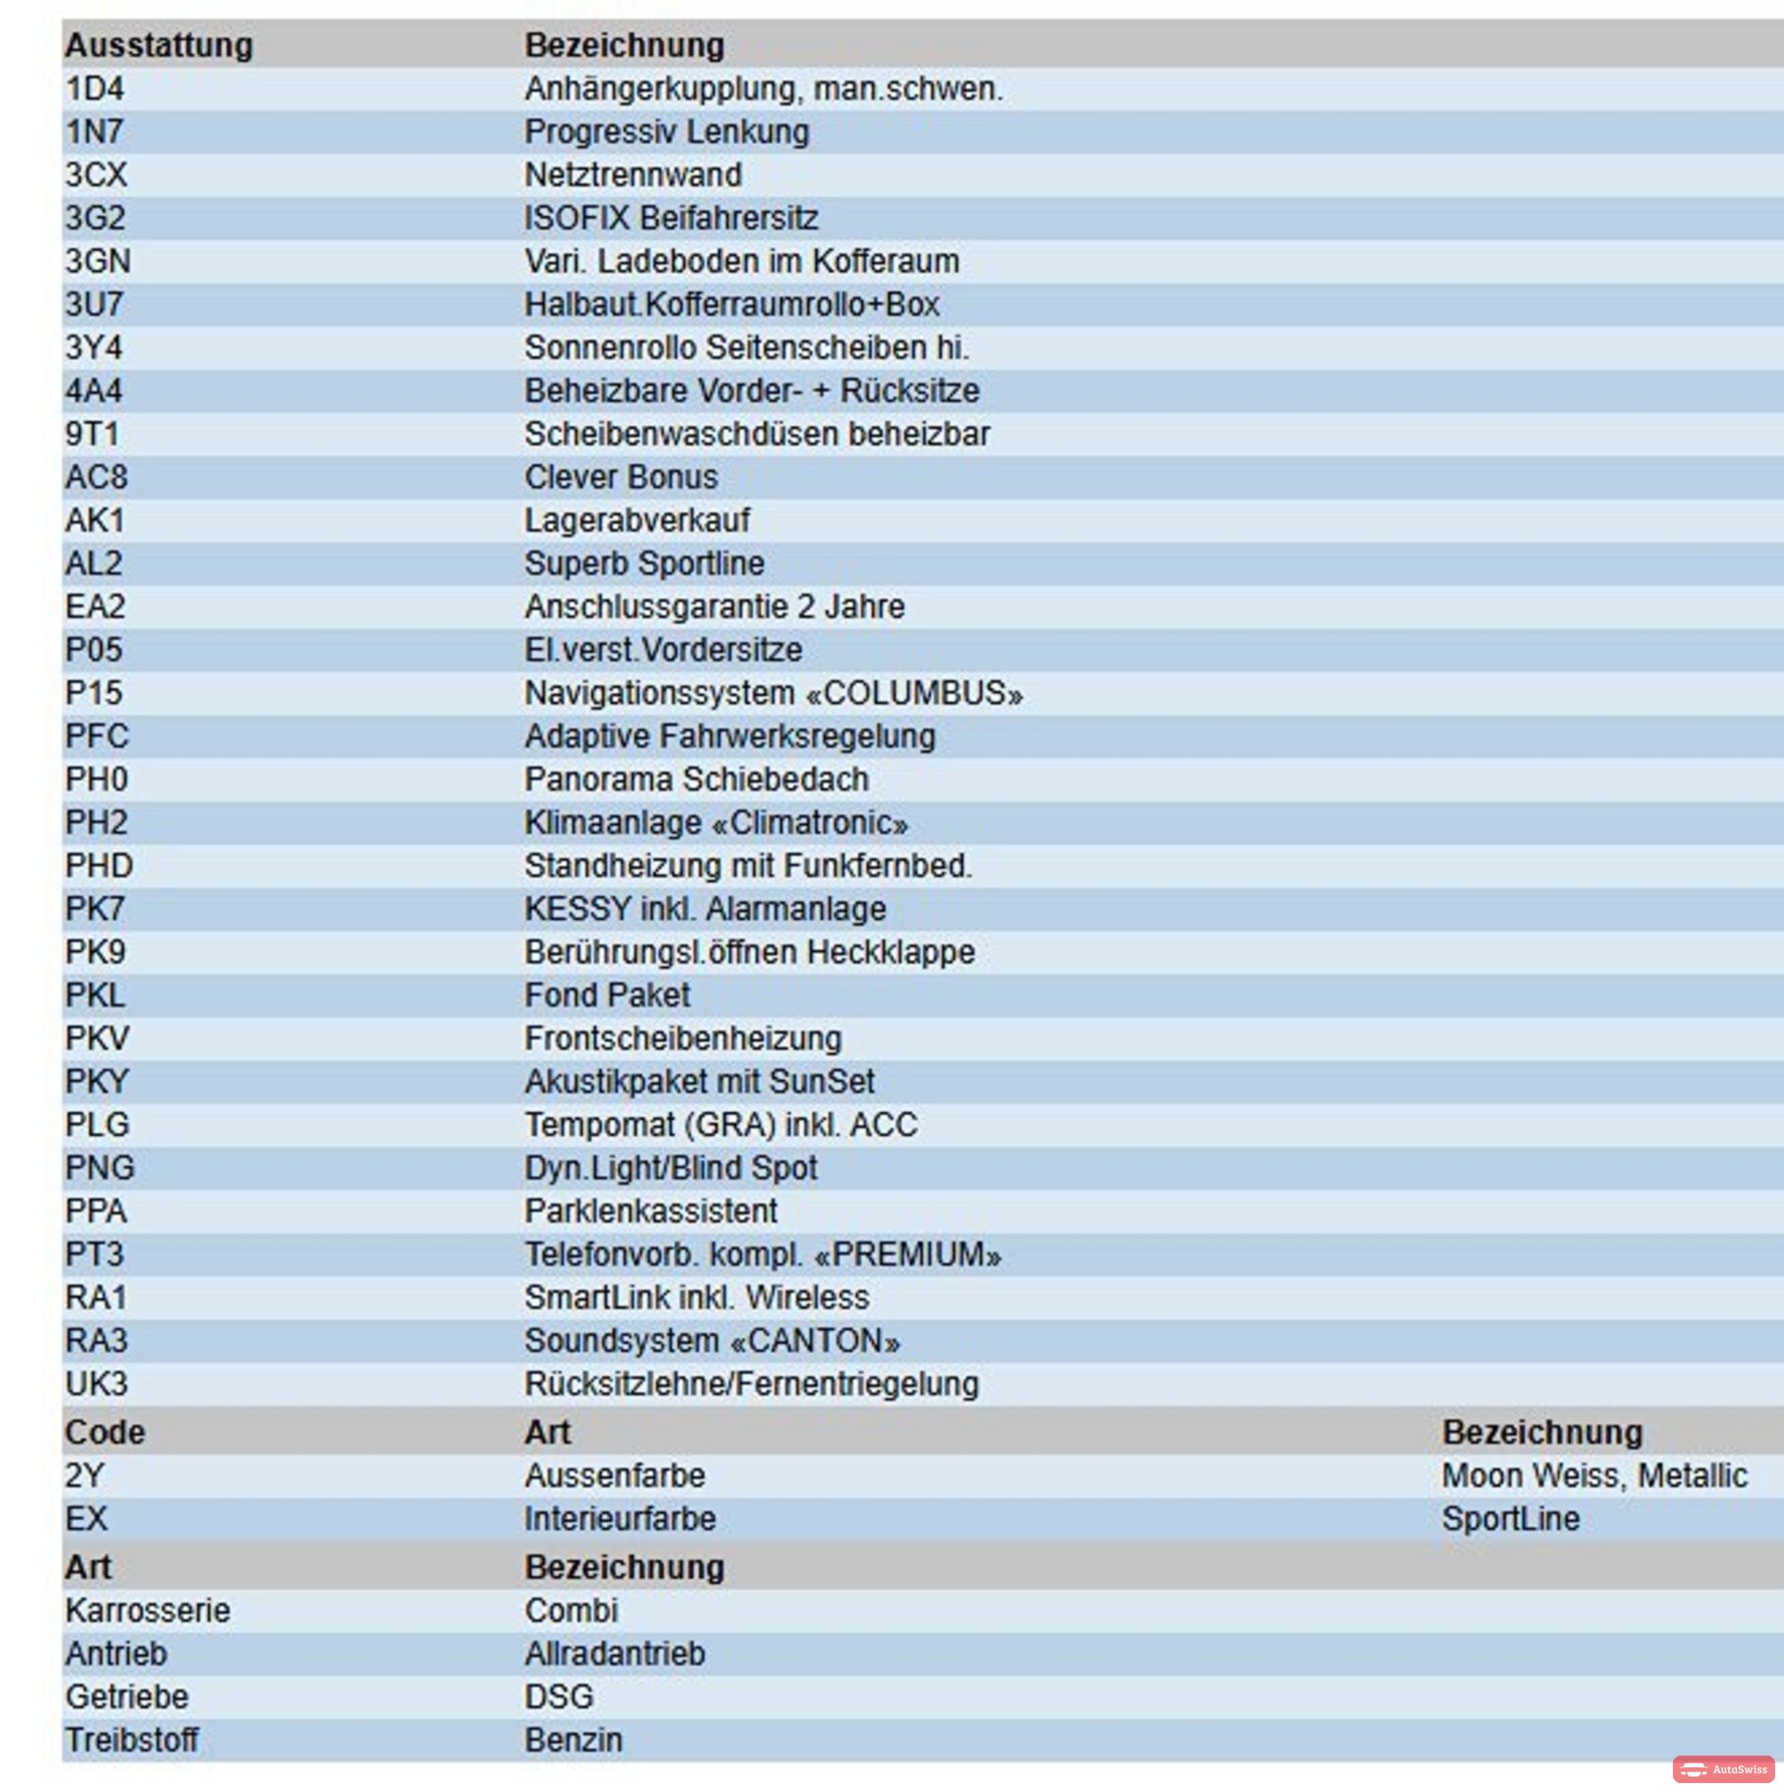Select "Dyn.Light/Blind Spot" entry
1784x1792 pixels.
[671, 1168]
